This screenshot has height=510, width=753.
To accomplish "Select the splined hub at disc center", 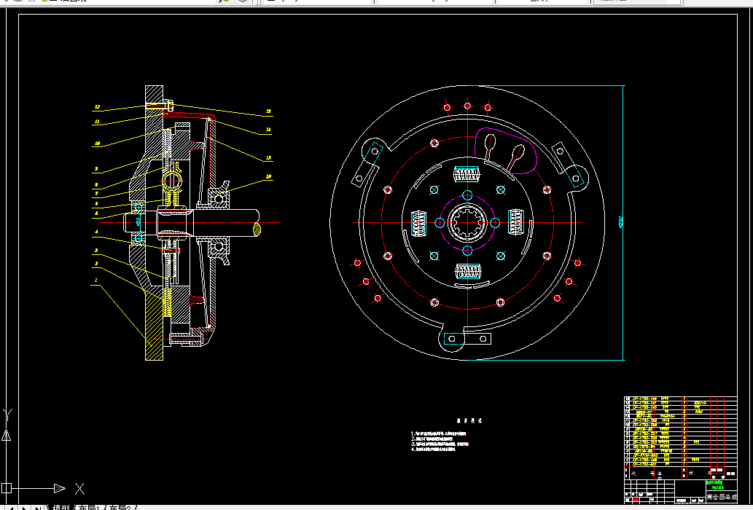I will click(x=467, y=223).
